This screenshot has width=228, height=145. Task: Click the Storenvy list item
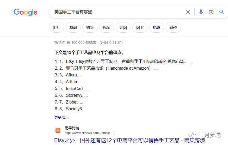click(71, 95)
